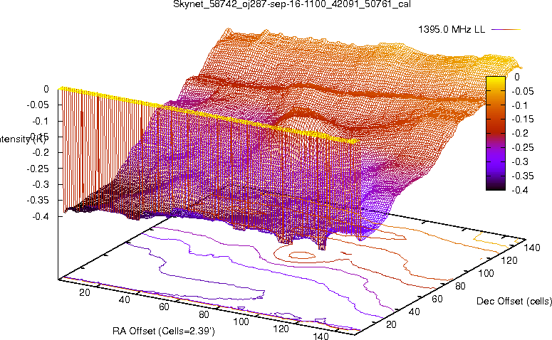Screen dimensions: 552x340
Task: Select the -0.3 tick on the intensity axis
Action: click(x=41, y=184)
